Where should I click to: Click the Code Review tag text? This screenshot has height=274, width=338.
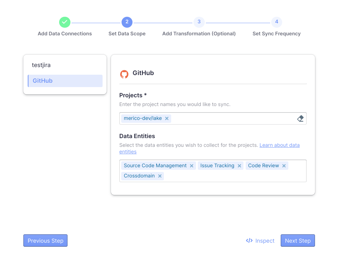click(x=264, y=165)
